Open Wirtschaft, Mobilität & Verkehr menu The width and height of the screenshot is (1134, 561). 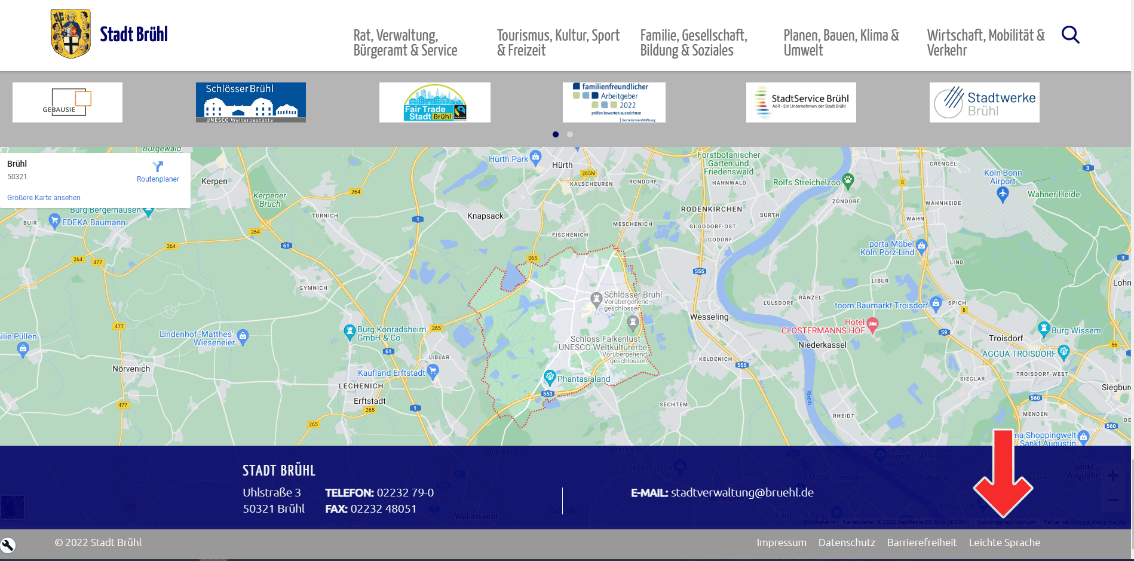tap(986, 42)
